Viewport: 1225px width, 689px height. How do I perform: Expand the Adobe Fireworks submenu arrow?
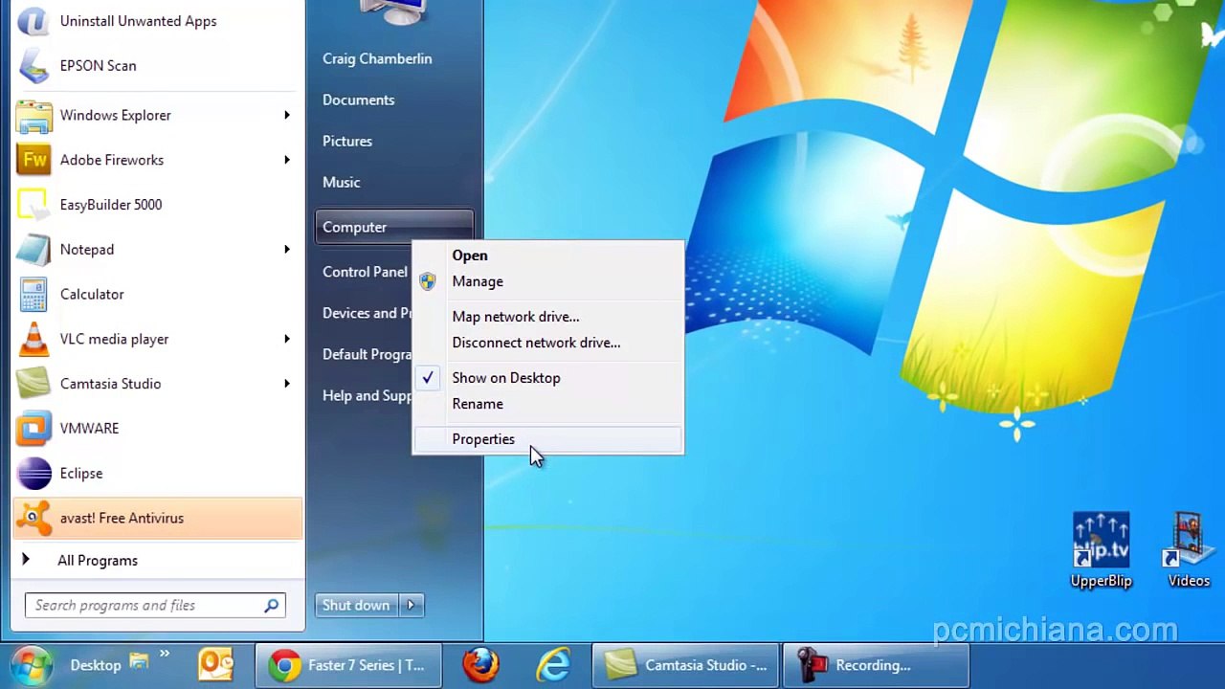click(x=286, y=160)
